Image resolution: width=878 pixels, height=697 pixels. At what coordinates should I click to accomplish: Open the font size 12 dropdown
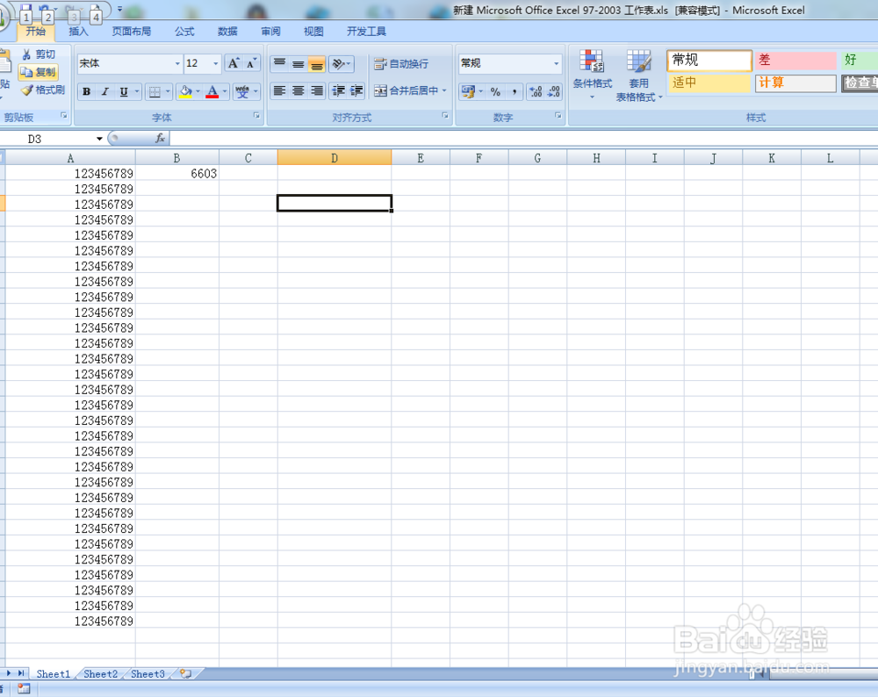[x=216, y=63]
